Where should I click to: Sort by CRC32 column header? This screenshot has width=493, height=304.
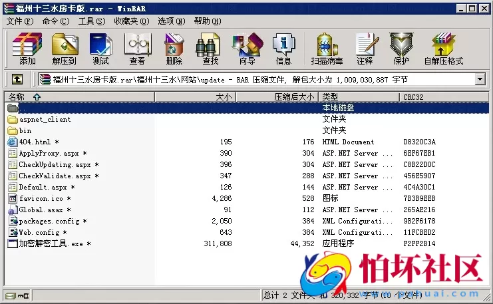point(444,97)
